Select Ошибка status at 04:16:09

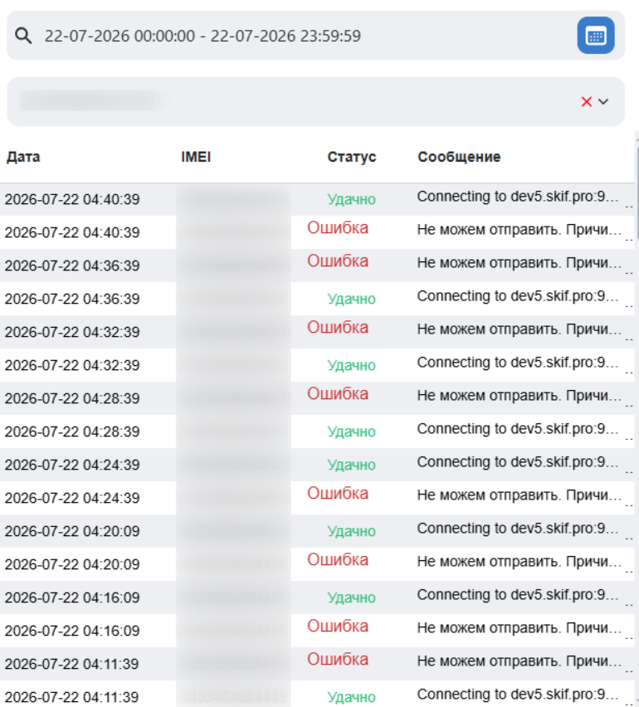tap(338, 626)
